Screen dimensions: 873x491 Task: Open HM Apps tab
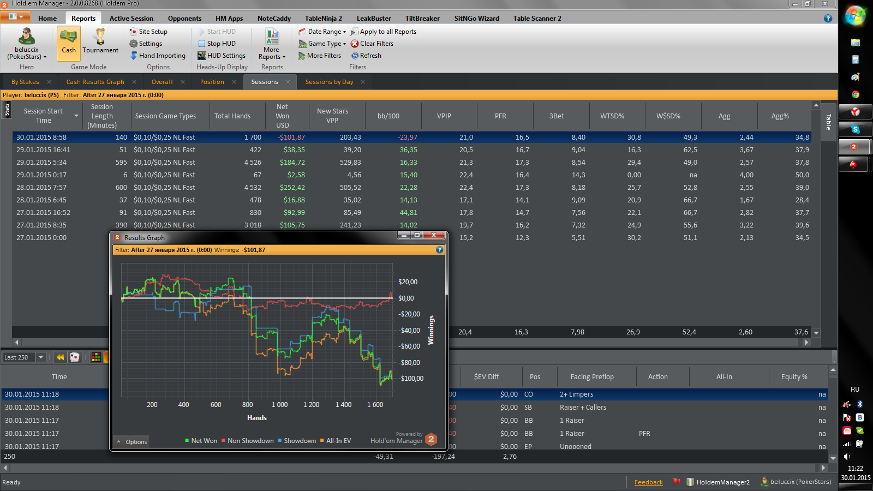coord(229,18)
